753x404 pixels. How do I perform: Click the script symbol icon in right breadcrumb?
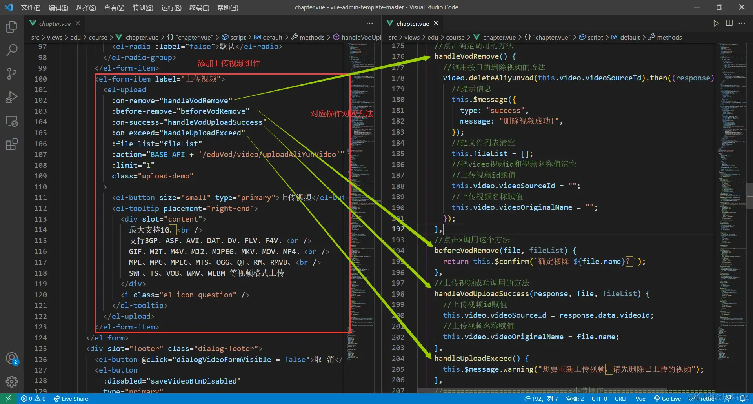pyautogui.click(x=582, y=37)
